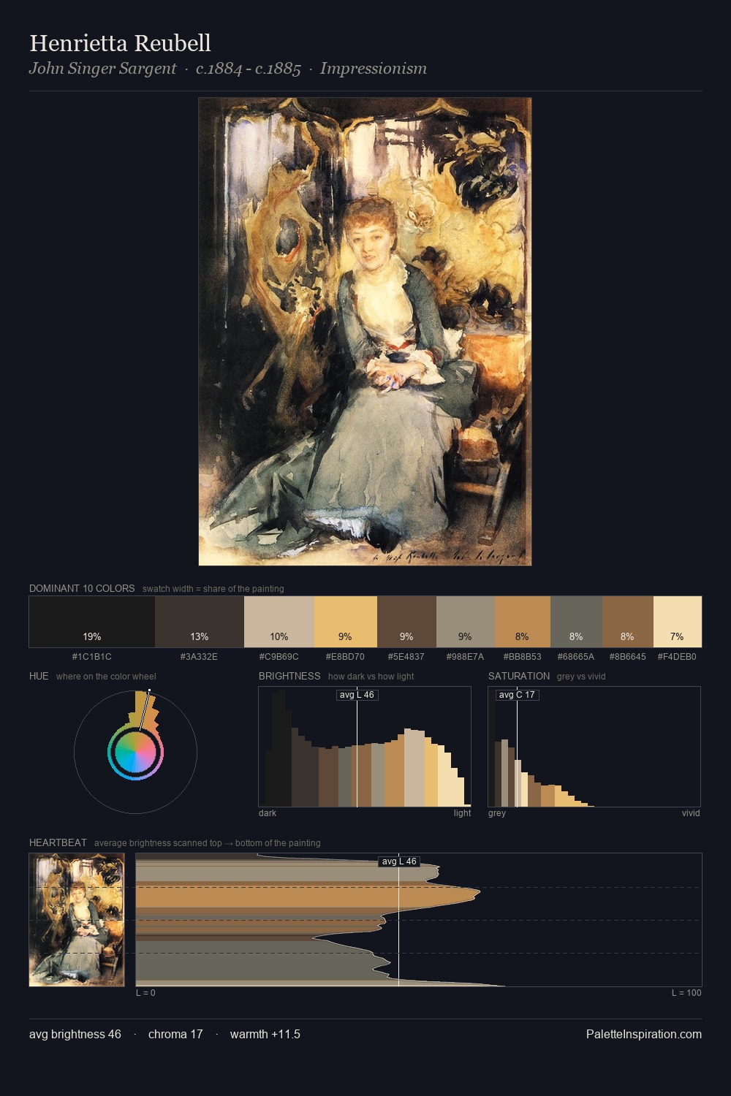The height and width of the screenshot is (1096, 731).
Task: Select the #68665A olive grey swatch
Action: [576, 622]
